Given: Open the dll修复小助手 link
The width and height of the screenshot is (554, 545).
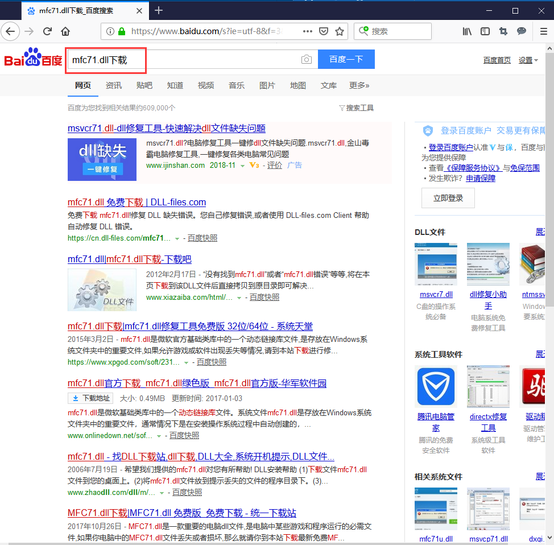Looking at the screenshot, I should click(488, 300).
